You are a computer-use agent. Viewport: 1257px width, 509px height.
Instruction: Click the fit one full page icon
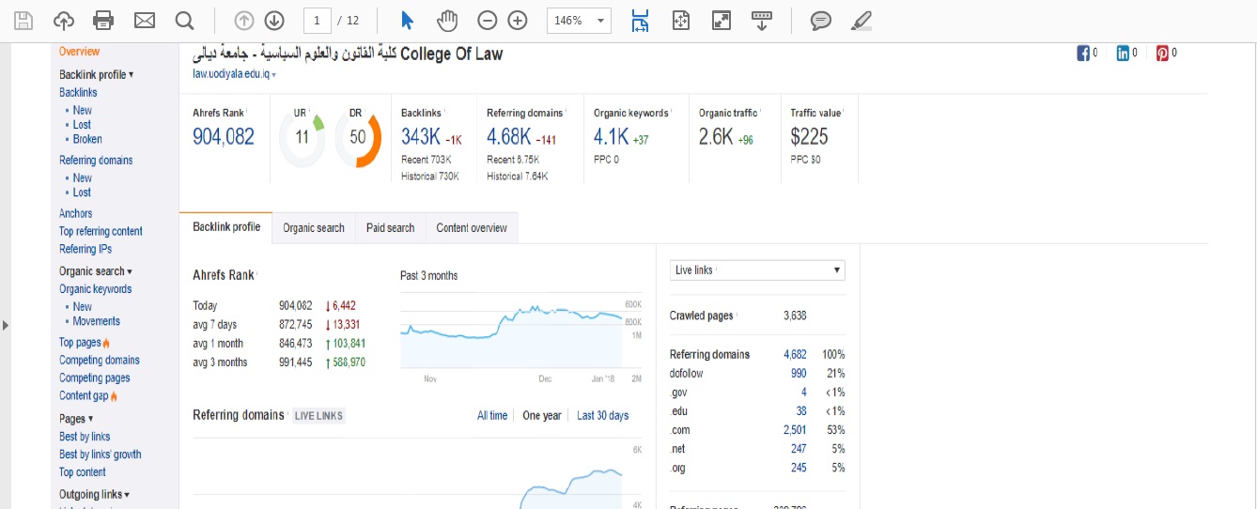tap(681, 21)
